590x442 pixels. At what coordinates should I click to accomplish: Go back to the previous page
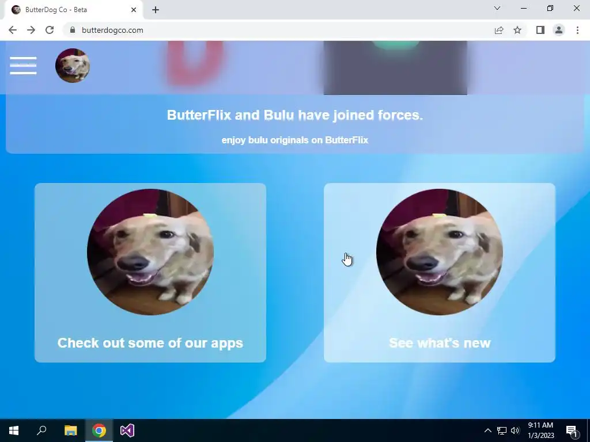[13, 30]
